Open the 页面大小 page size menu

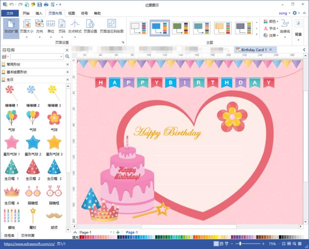tap(26, 26)
